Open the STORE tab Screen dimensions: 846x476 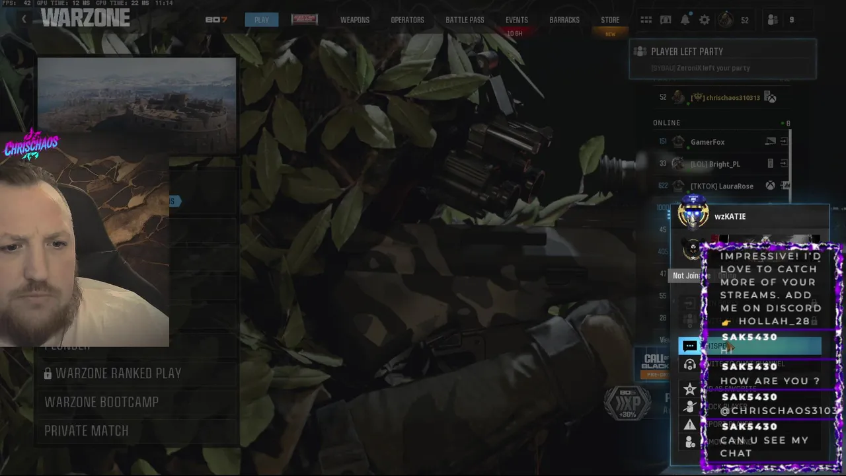(610, 20)
